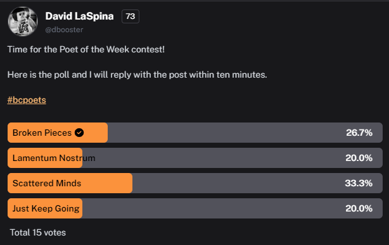Click the checkmark icon beside Broken Pieces
Image resolution: width=389 pixels, height=245 pixels.
click(x=79, y=133)
